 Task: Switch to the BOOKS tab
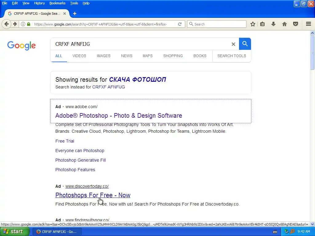pyautogui.click(x=200, y=56)
